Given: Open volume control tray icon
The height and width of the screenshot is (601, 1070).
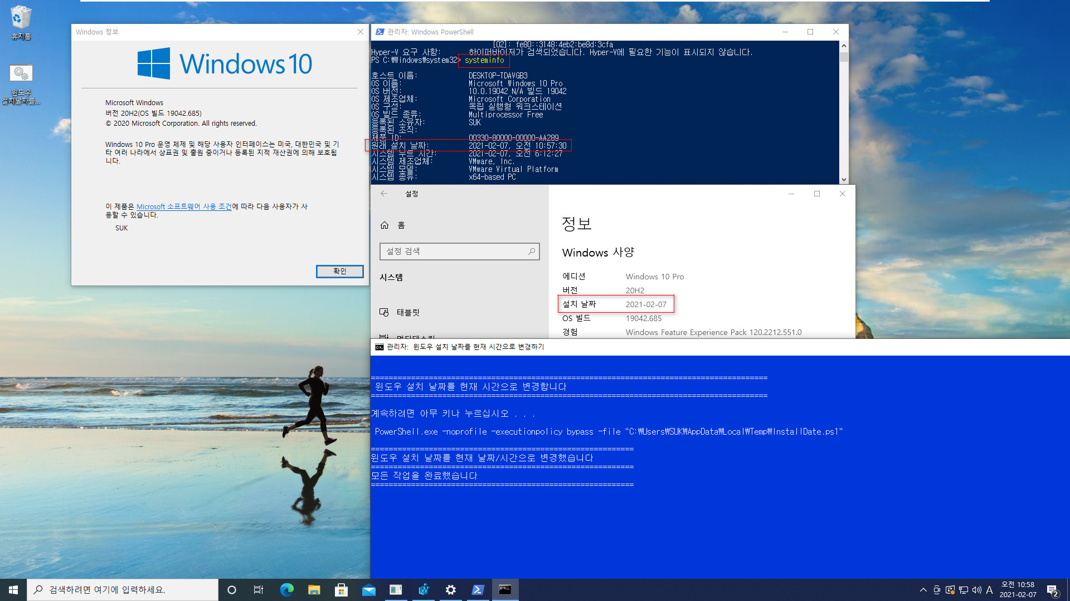Looking at the screenshot, I should point(977,590).
